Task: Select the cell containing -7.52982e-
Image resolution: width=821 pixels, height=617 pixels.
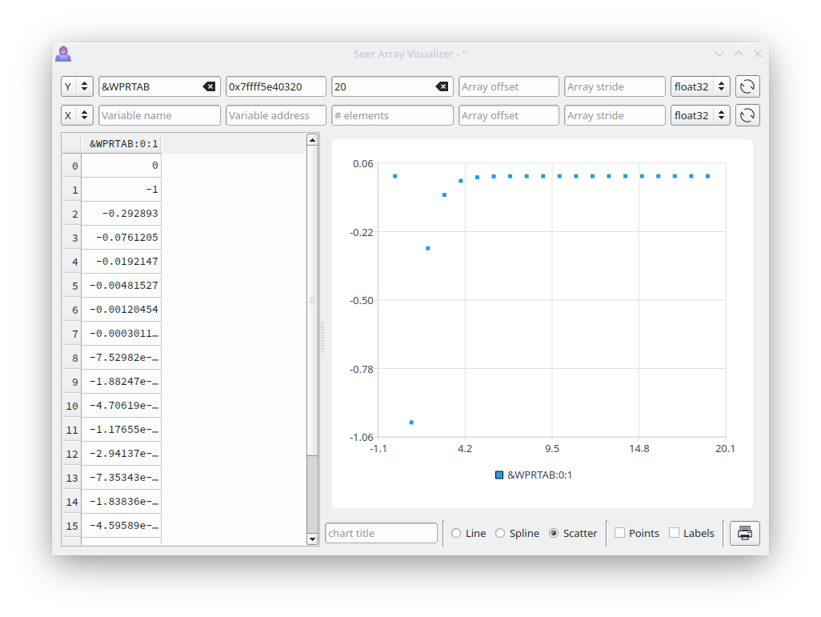Action: click(x=122, y=358)
